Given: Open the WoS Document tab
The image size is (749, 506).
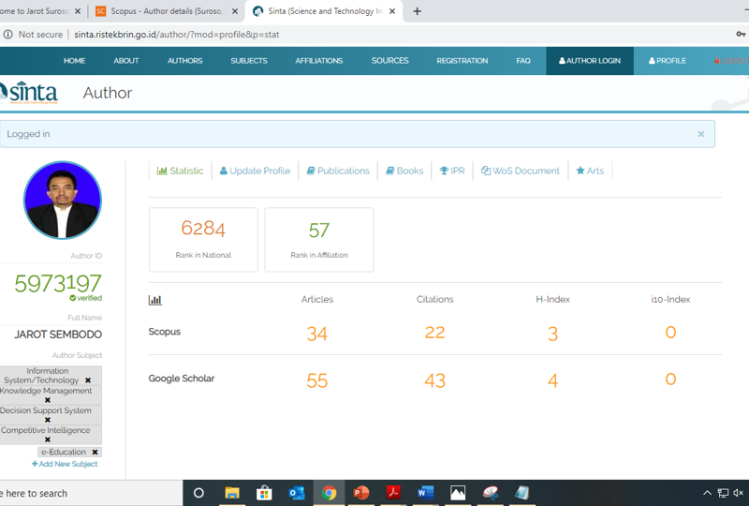Looking at the screenshot, I should point(521,171).
